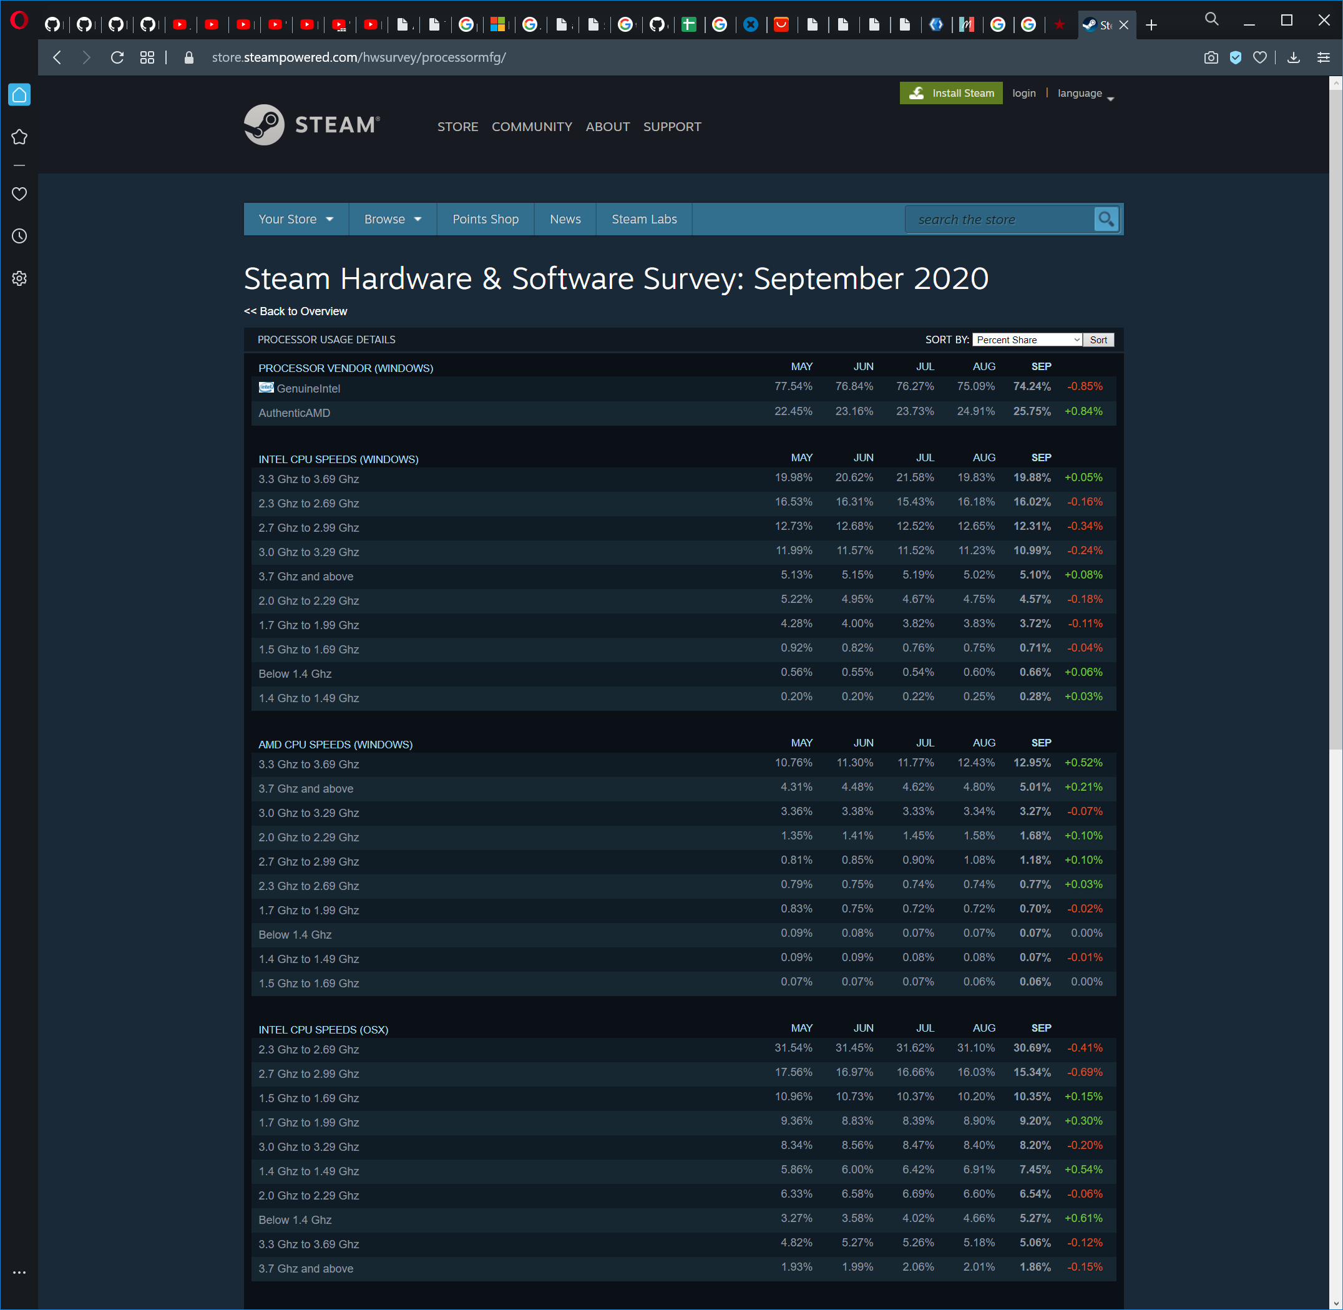The height and width of the screenshot is (1310, 1343).
Task: Select the INTEL CPU SPEEDS (WINDOWS) heading
Action: pos(338,459)
